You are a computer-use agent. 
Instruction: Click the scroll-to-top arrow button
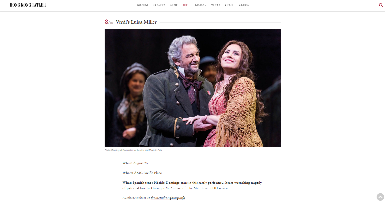[x=380, y=197]
